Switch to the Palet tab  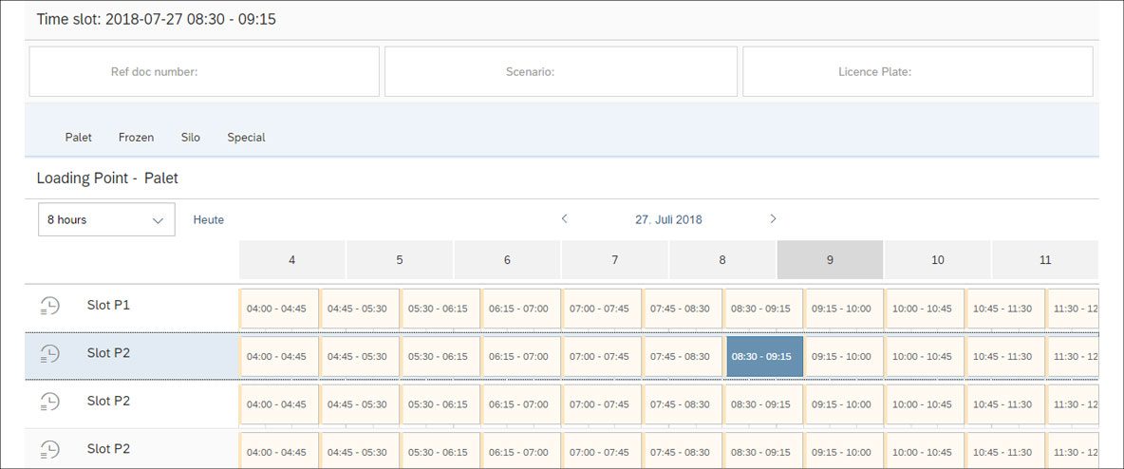point(78,137)
